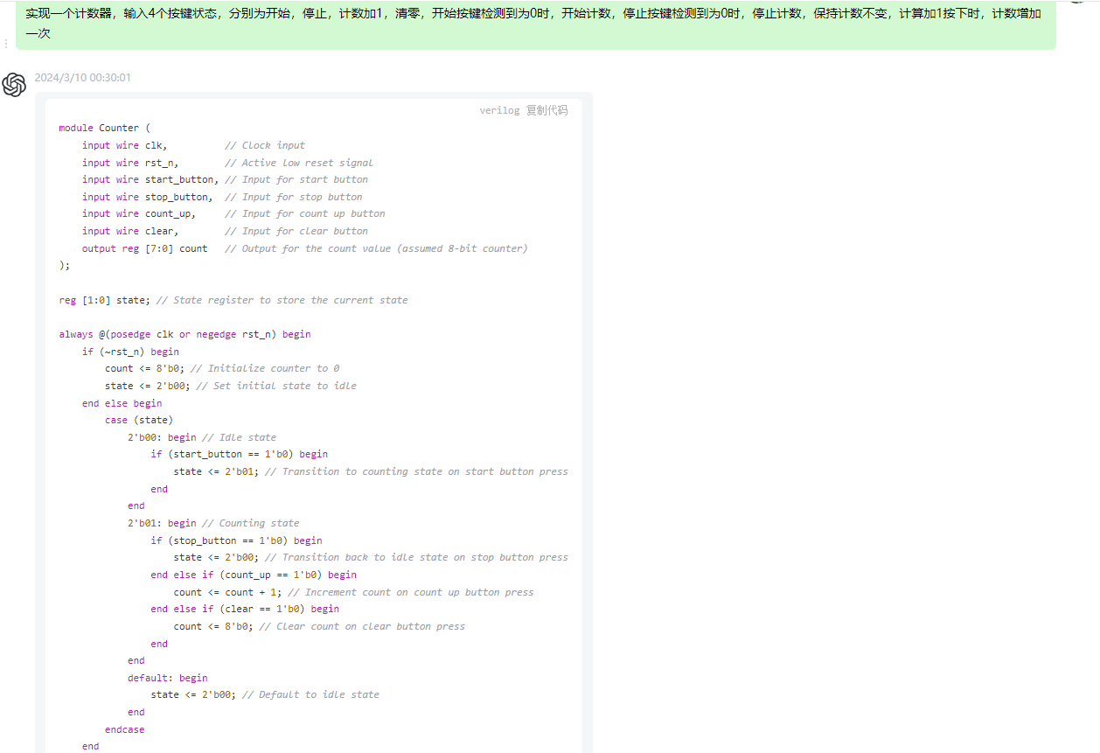Click the verilog language label

499,110
